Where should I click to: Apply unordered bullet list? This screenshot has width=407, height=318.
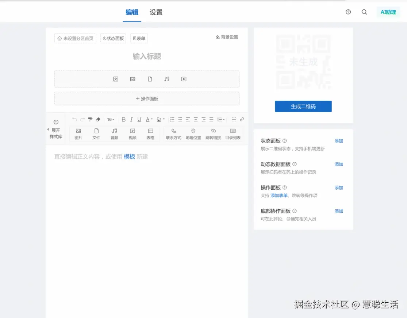click(180, 119)
